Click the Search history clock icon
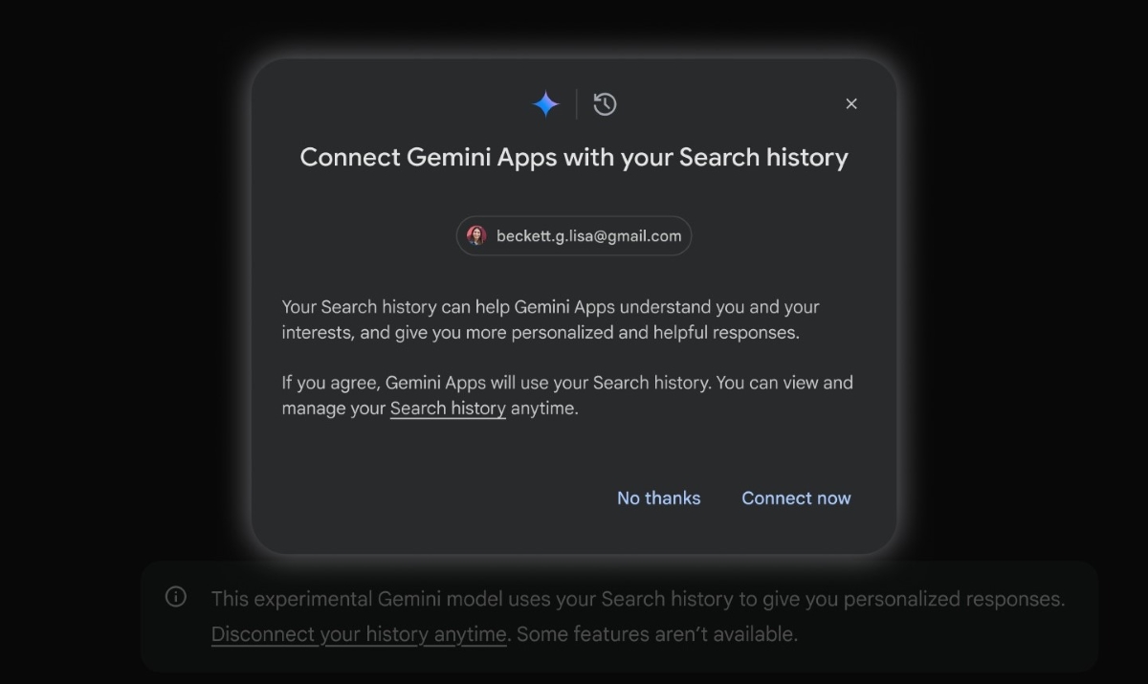The image size is (1148, 684). pyautogui.click(x=605, y=104)
